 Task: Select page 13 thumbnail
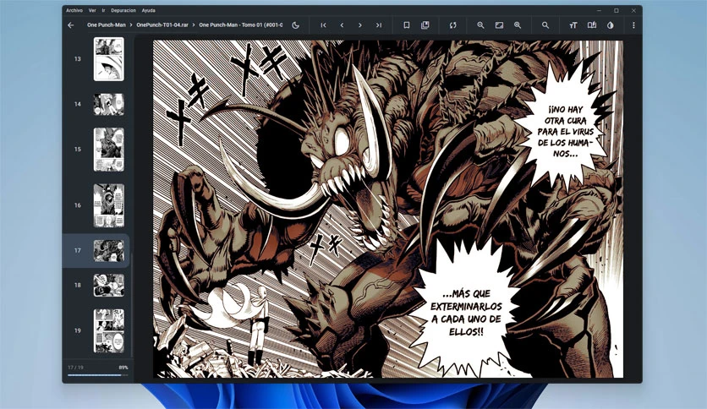coord(108,59)
